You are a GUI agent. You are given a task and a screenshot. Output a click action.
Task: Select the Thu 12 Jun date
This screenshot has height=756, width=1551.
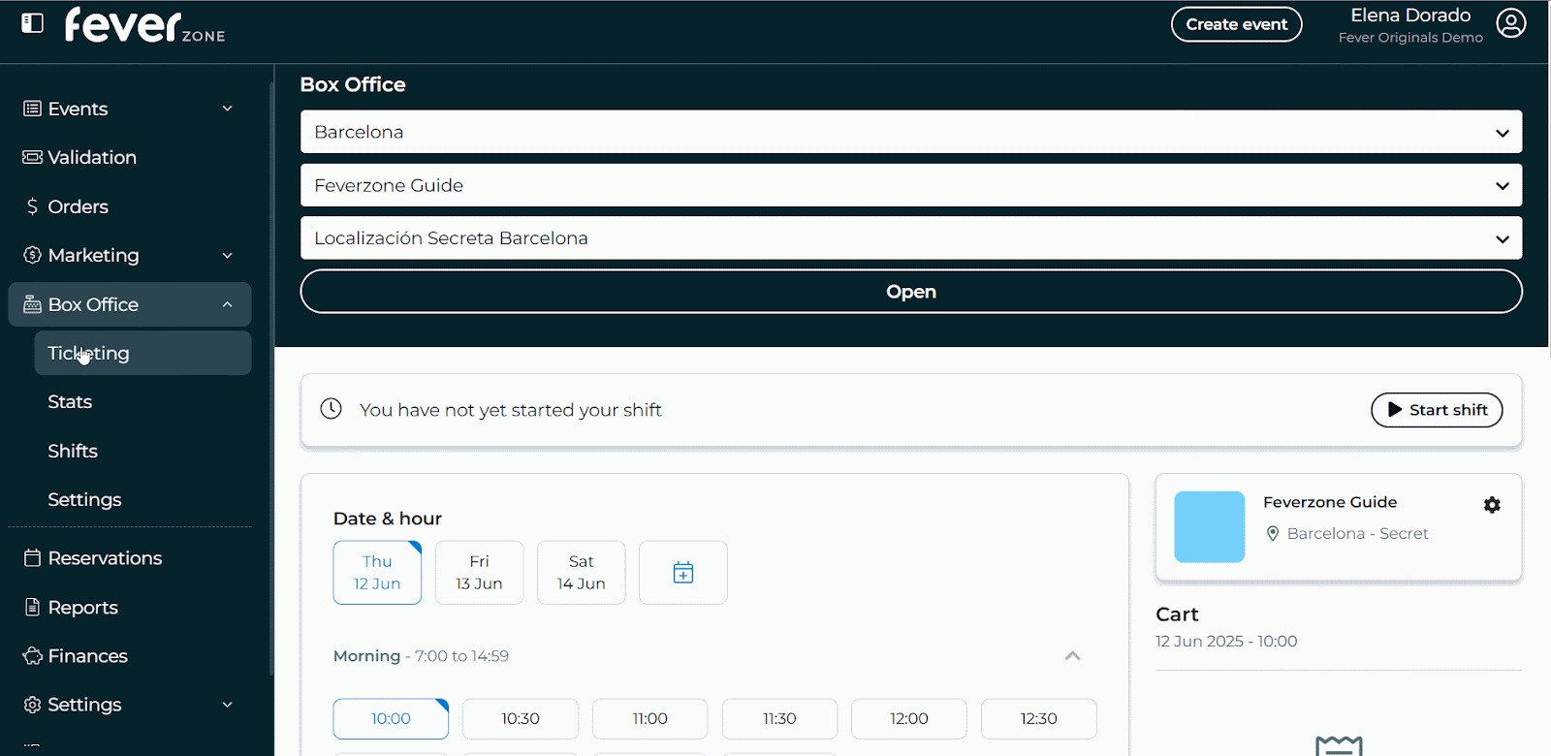pyautogui.click(x=377, y=573)
